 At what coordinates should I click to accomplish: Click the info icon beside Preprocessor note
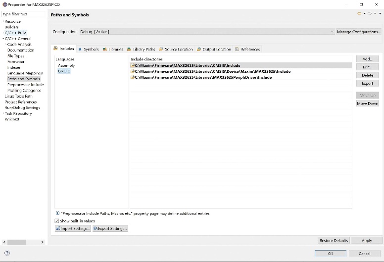[x=57, y=213]
